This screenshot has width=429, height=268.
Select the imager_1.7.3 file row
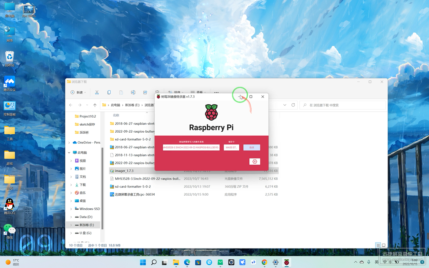point(194,171)
